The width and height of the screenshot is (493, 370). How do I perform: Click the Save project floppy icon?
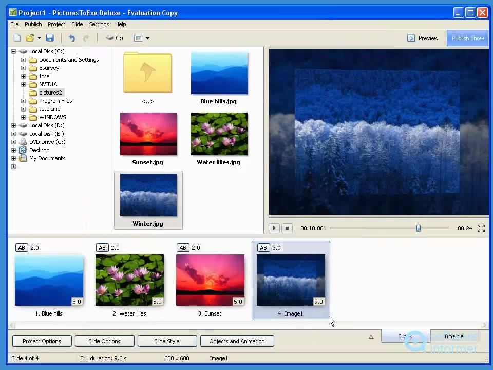pyautogui.click(x=50, y=38)
